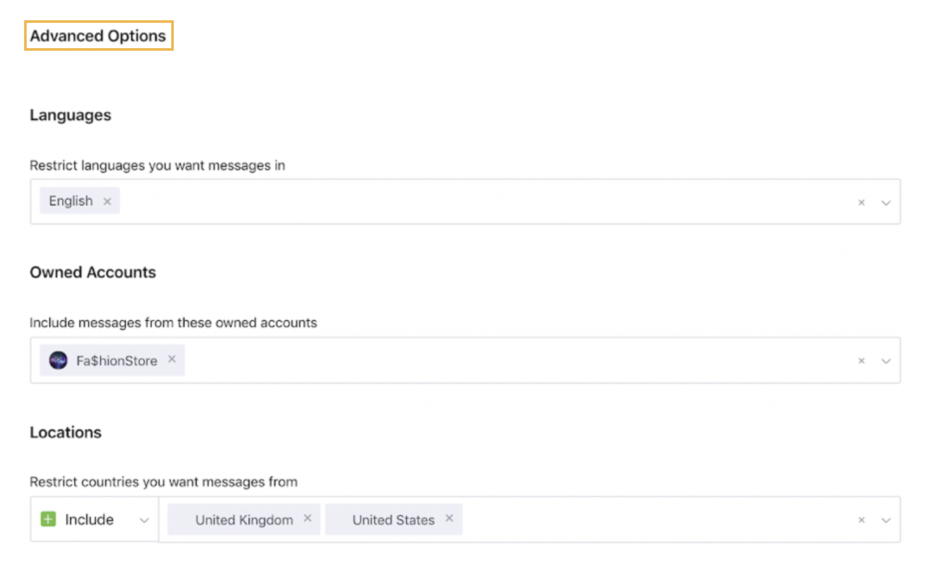The width and height of the screenshot is (950, 563).
Task: Click the Fa$hionStore account avatar
Action: point(58,360)
